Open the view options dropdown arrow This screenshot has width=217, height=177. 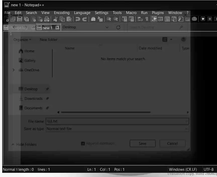pos(171,39)
